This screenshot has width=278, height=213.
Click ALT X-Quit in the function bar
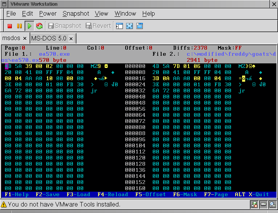(252, 194)
